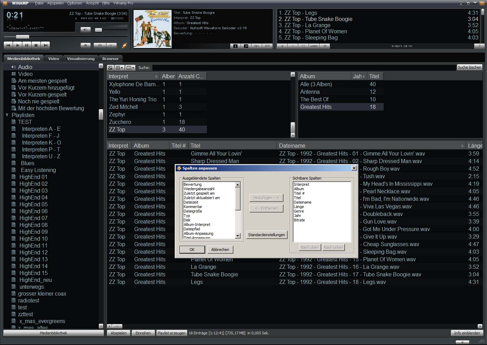Click the orange Winamp lightning bolt icon
The height and width of the screenshot is (345, 487).
pyautogui.click(x=125, y=45)
